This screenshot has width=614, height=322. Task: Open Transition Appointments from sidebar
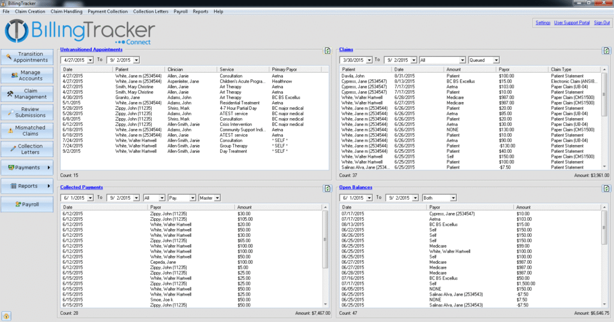[27, 57]
